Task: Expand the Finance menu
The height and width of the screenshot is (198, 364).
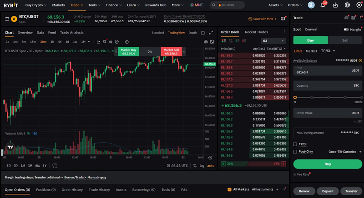Action: click(x=114, y=5)
